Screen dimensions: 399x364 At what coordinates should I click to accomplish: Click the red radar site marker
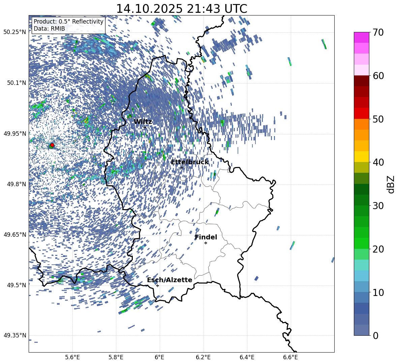click(x=52, y=145)
